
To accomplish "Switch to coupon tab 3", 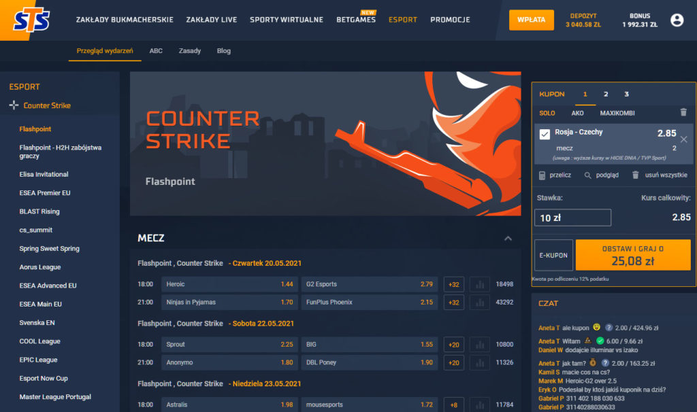I will click(626, 94).
